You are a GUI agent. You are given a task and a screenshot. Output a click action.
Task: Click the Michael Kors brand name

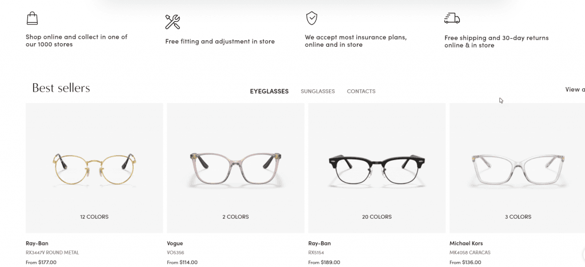pos(466,244)
